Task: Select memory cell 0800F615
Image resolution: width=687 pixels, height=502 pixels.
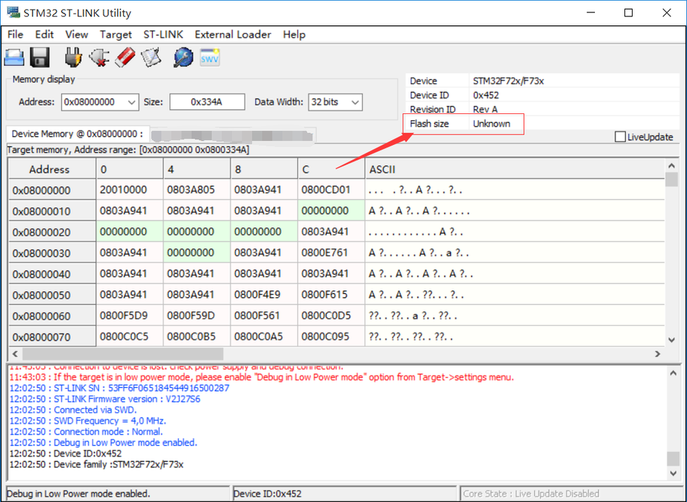Action: click(331, 295)
